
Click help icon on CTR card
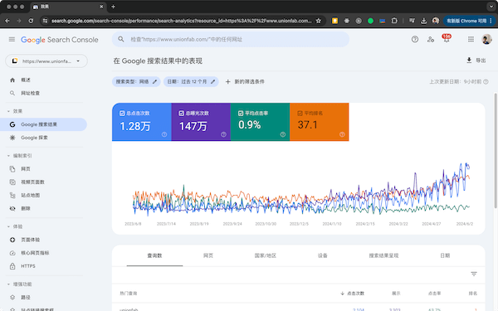pos(283,134)
